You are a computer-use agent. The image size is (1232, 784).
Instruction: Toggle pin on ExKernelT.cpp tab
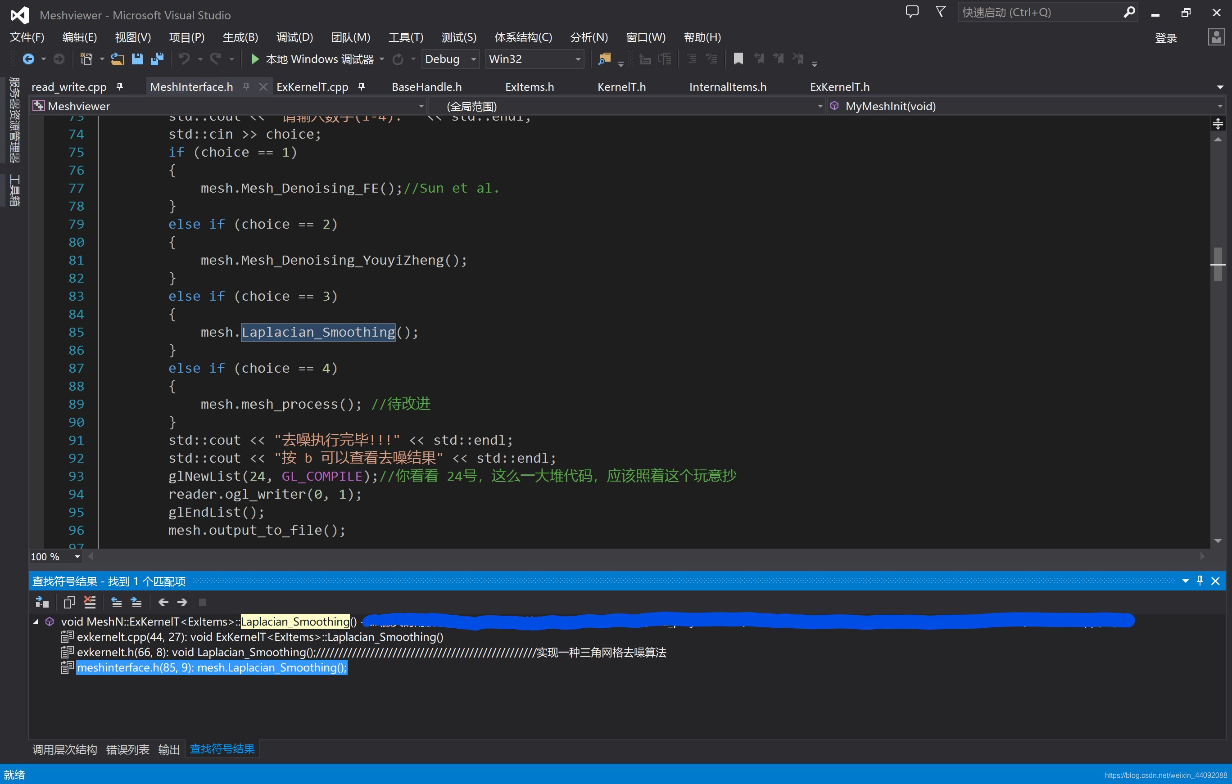(362, 87)
